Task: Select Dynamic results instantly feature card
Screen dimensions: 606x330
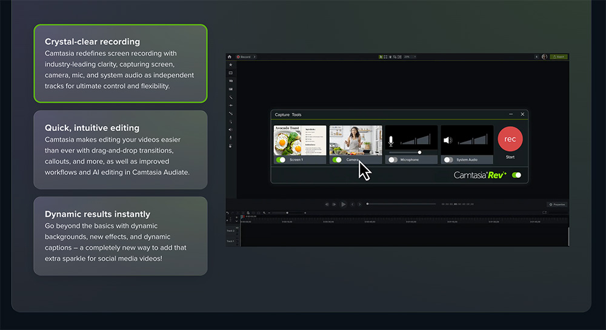Action: (121, 236)
